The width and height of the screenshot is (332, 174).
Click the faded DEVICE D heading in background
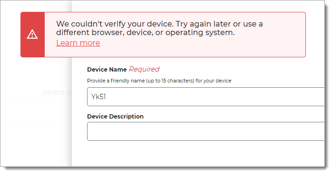pos(57,93)
